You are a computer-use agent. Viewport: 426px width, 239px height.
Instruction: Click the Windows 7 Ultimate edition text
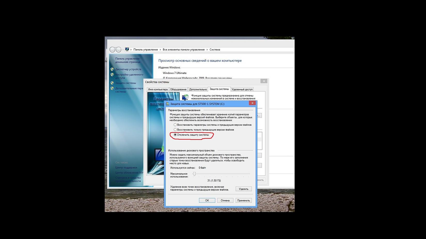pos(175,73)
